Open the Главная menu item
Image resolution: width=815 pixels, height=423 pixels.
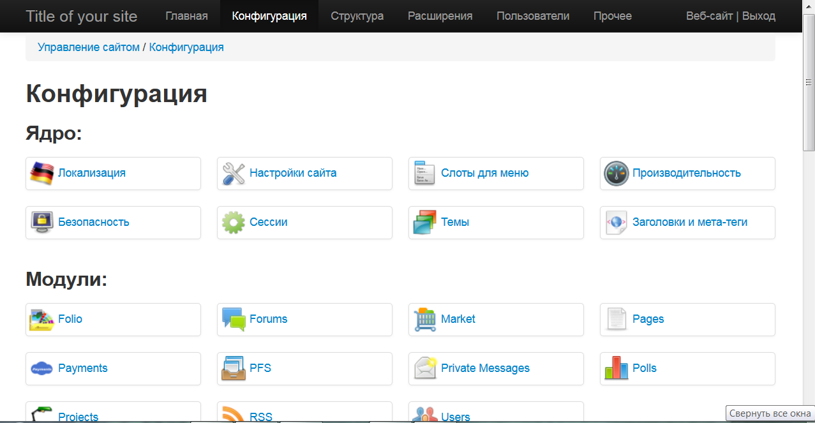186,16
